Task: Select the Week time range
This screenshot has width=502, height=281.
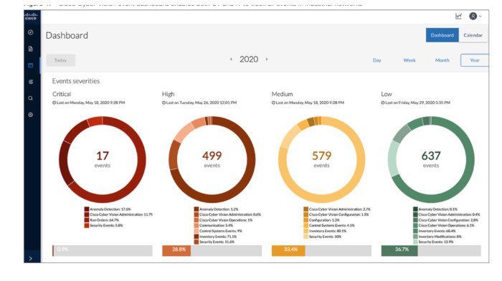Action: pyautogui.click(x=409, y=60)
